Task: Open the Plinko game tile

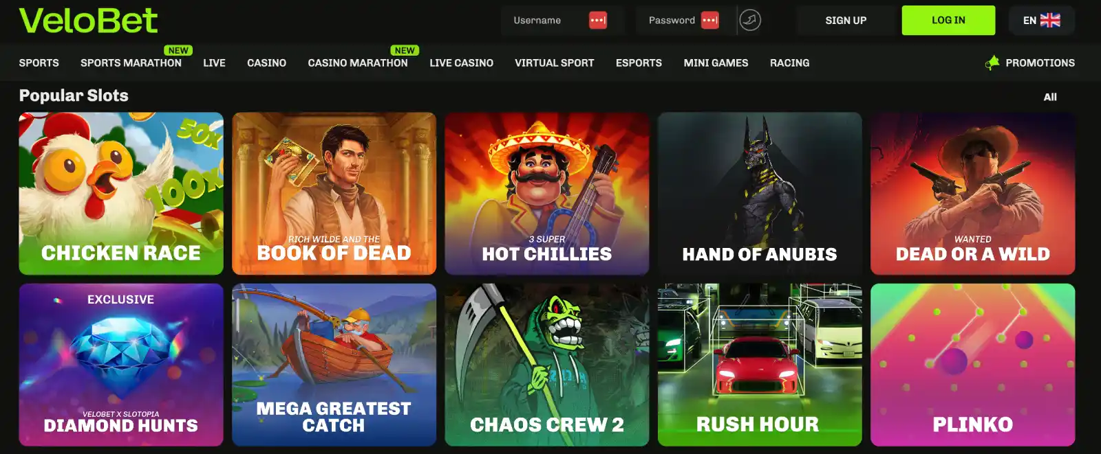Action: (972, 365)
